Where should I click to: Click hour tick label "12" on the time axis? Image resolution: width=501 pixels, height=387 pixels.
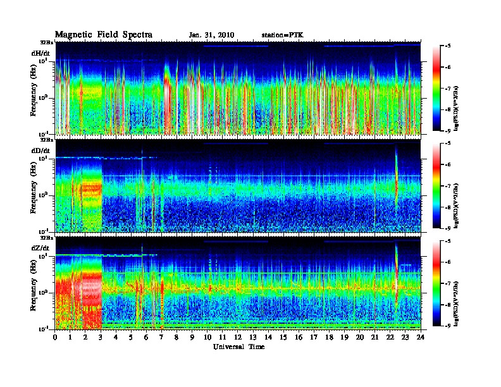[238, 338]
